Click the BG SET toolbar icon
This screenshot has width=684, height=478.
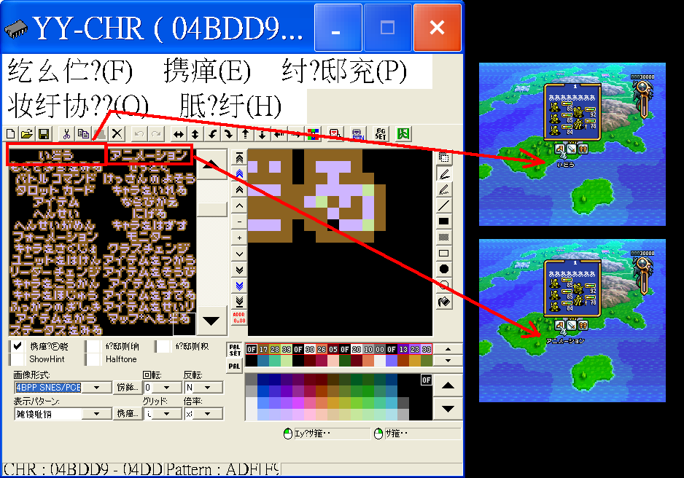coord(381,134)
